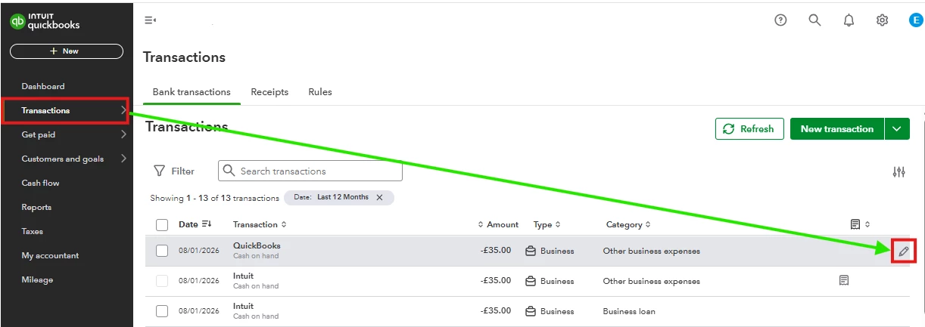Click the QuickBooks transaction name
The width and height of the screenshot is (925, 327).
coord(257,245)
